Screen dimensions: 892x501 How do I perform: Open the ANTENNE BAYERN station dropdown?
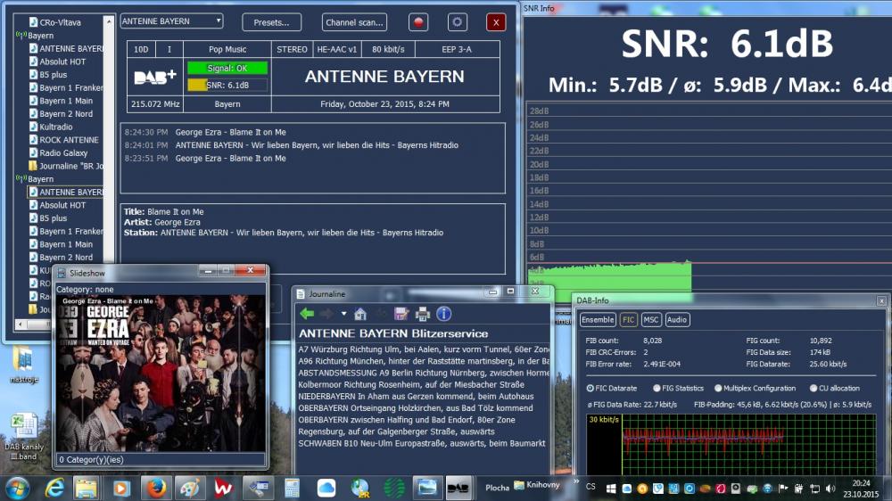pos(172,21)
